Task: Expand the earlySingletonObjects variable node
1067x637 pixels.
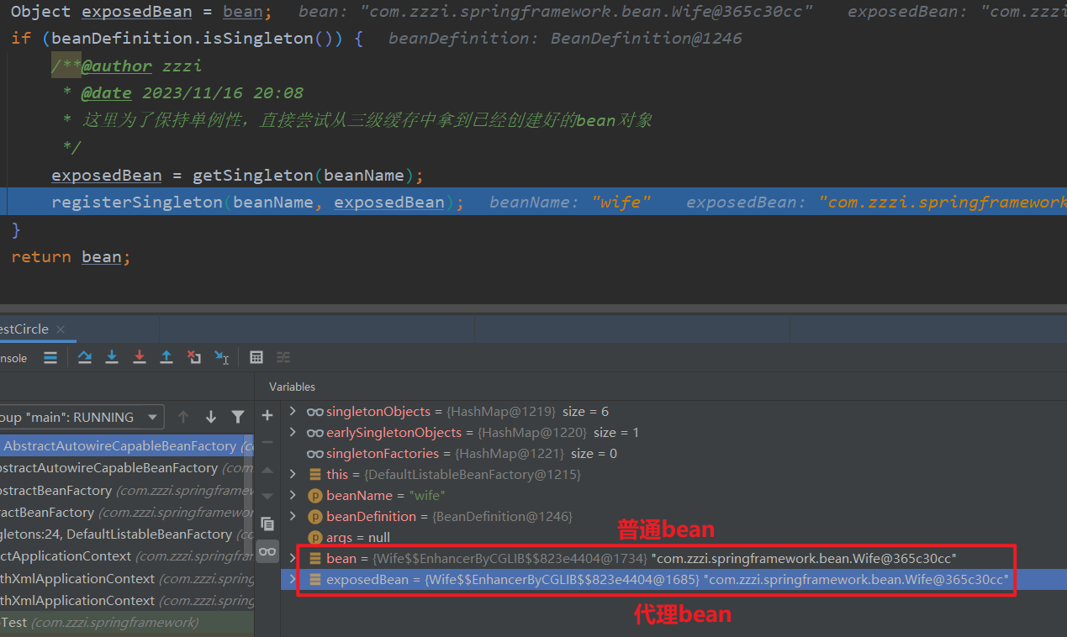Action: (x=293, y=432)
